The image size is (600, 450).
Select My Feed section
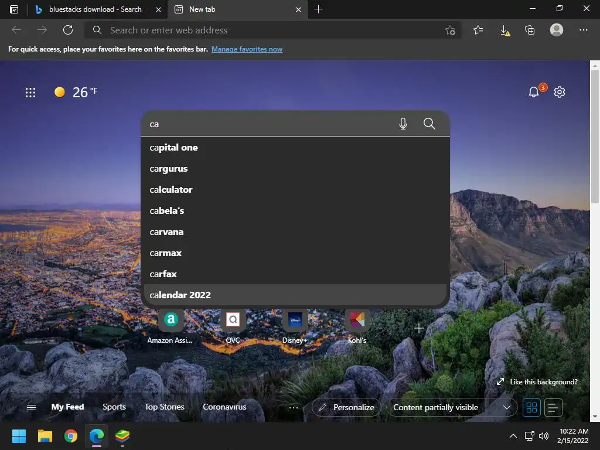[68, 407]
